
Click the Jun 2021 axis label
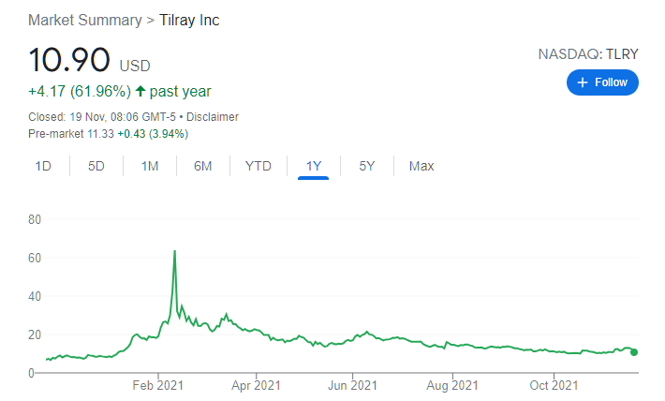pos(352,385)
